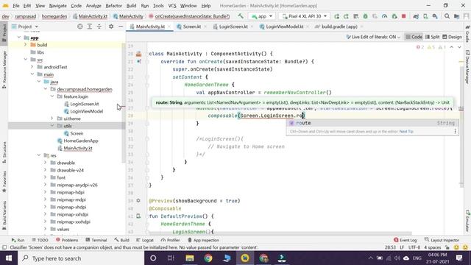Open the Event Log button
This screenshot has width=471, height=265.
406,240
